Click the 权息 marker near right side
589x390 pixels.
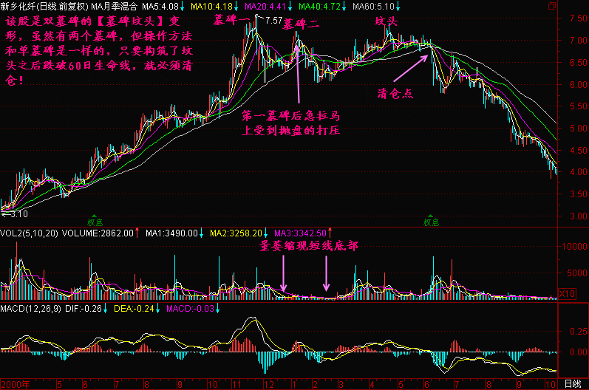coord(430,221)
